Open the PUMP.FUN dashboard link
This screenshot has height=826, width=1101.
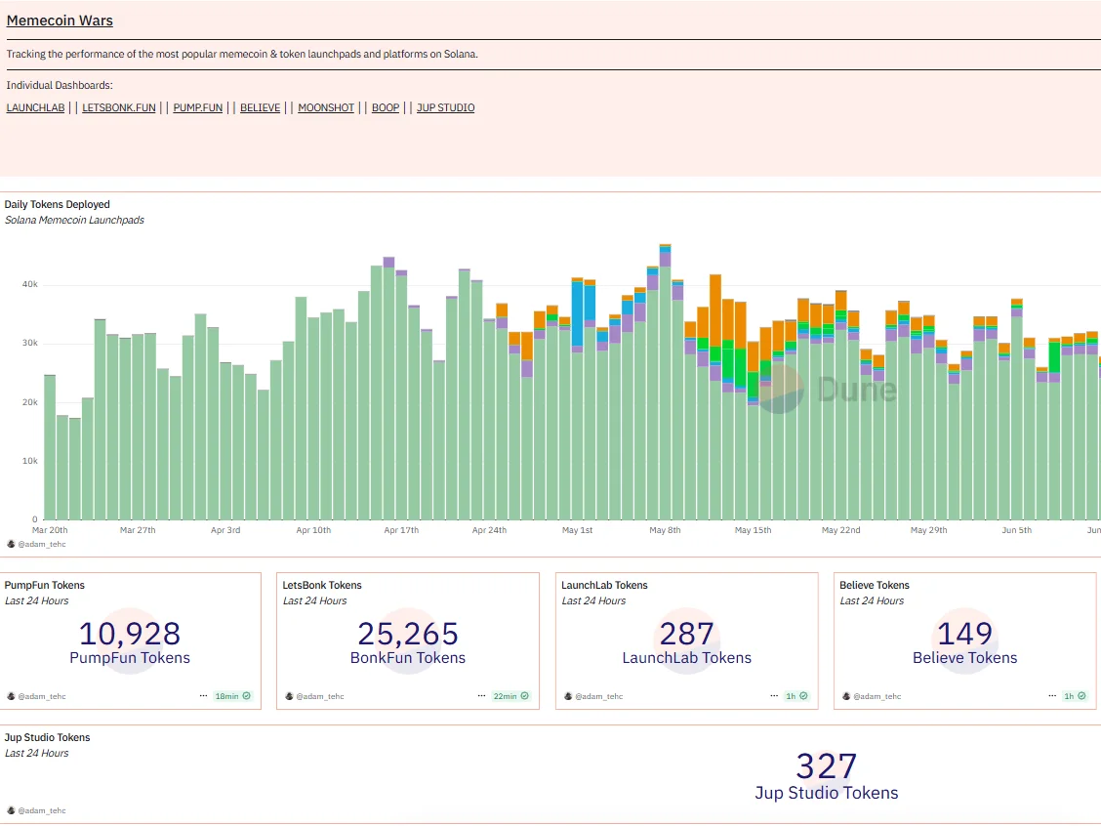198,107
